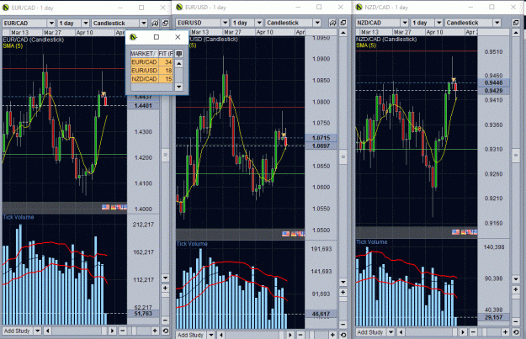Viewport: 526px width, 339px height.
Task: Open Candlestick chart type dropdown in EUR/USD window
Action: click(x=317, y=23)
